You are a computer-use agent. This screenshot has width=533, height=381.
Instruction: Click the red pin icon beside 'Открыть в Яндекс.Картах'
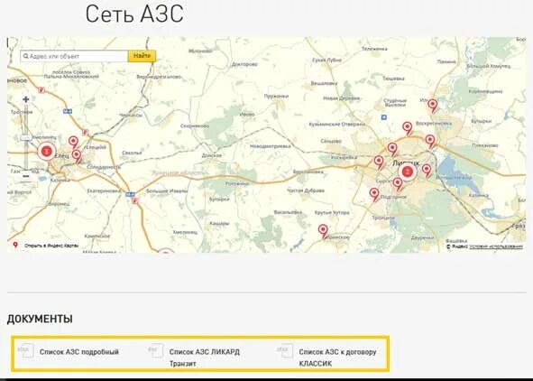15,245
